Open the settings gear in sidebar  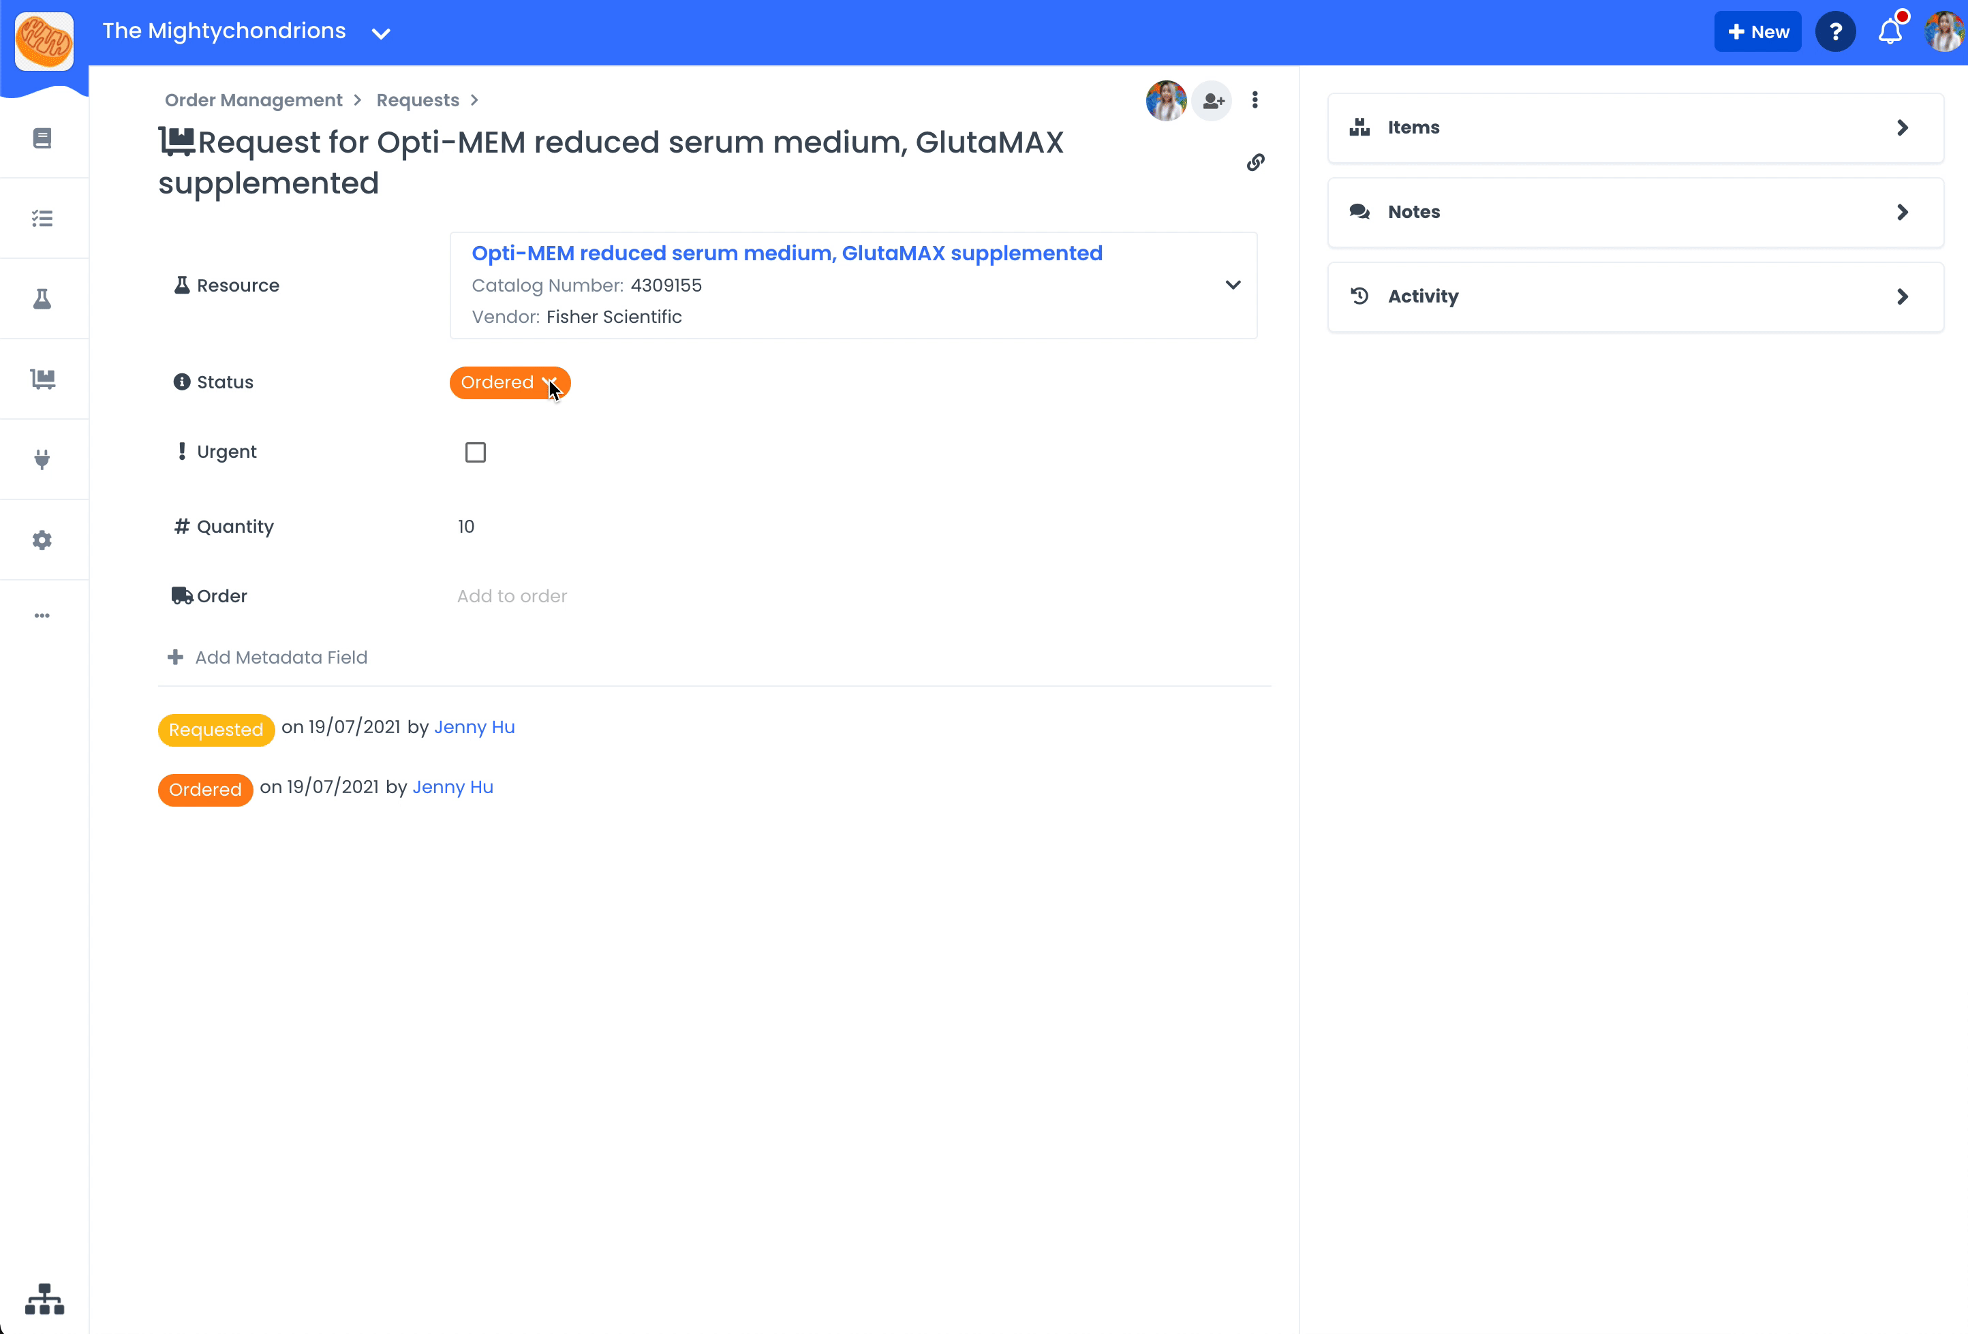(42, 539)
